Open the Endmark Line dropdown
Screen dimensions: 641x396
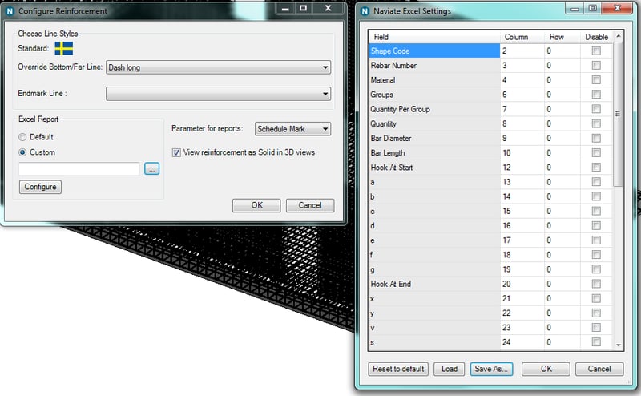coord(218,94)
